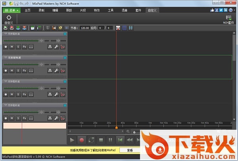Click the add track icon with green plus

coord(18,28)
